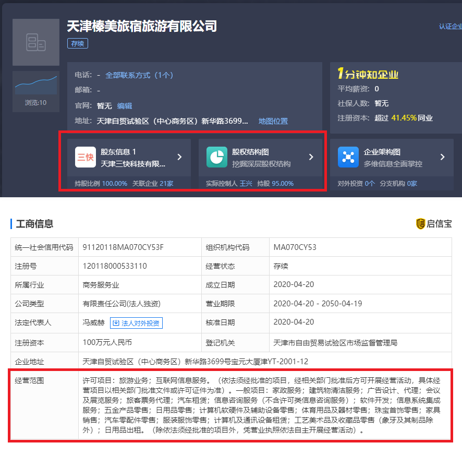
Task: Click the 工商信息 section heading
Action: (34, 224)
